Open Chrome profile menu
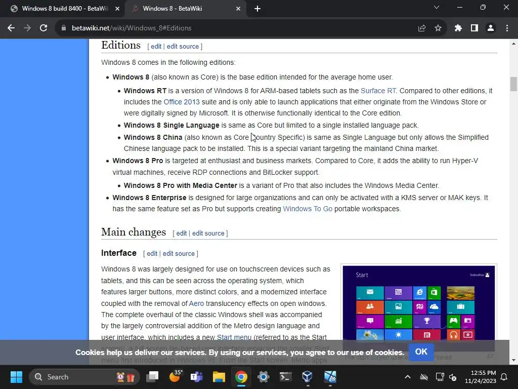 (491, 28)
